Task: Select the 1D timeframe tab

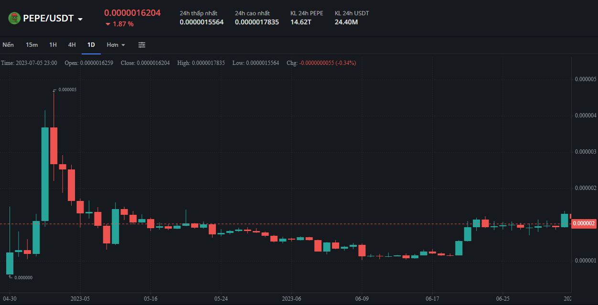Action: tap(91, 45)
